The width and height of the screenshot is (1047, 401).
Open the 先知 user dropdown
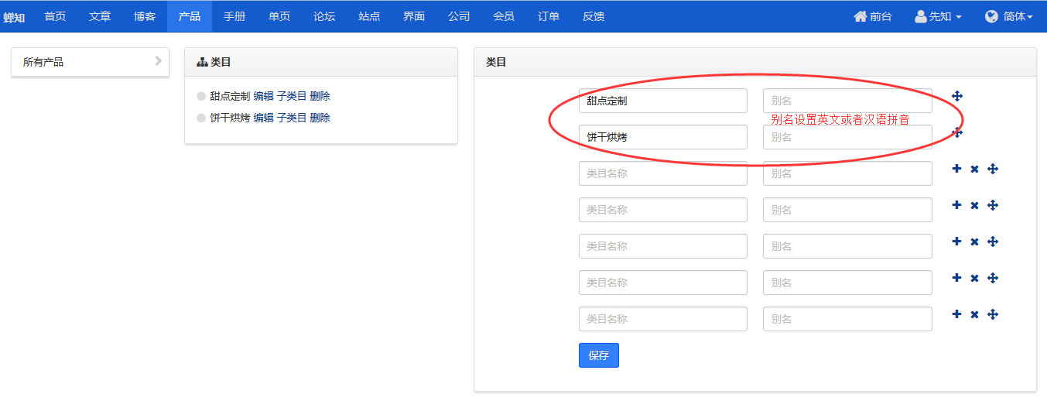pos(938,16)
